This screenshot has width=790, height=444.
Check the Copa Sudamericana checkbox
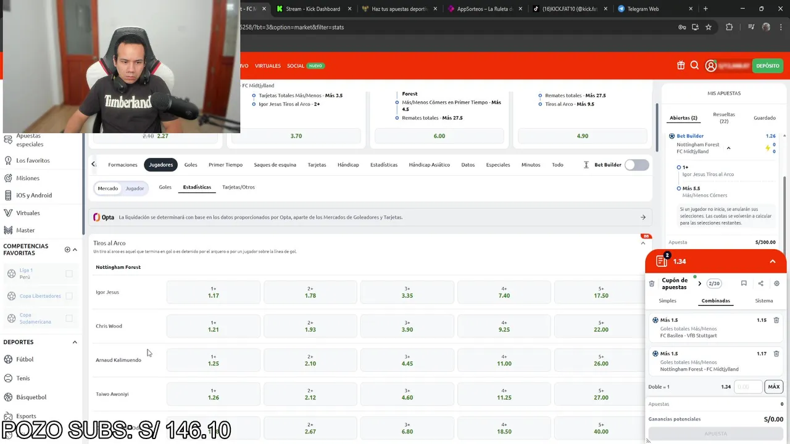[69, 318]
